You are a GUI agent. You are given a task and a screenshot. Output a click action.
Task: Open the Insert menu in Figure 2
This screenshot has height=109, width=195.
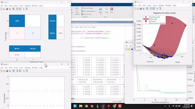coord(16,6)
